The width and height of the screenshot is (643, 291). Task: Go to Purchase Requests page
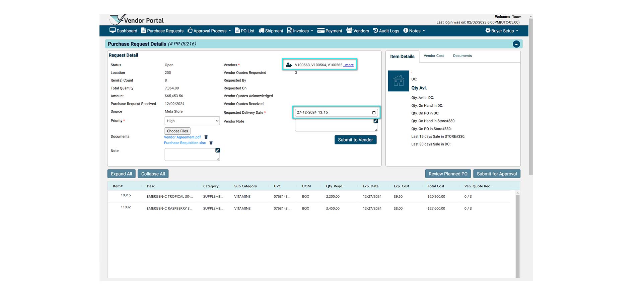[162, 31]
